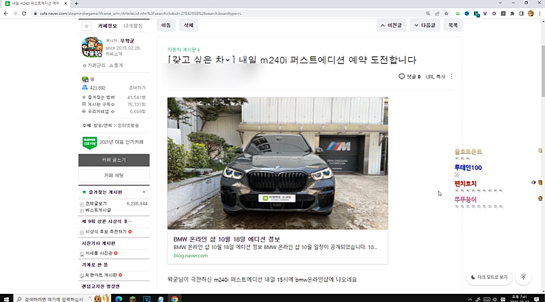Open a new browser tab

click(76, 3)
